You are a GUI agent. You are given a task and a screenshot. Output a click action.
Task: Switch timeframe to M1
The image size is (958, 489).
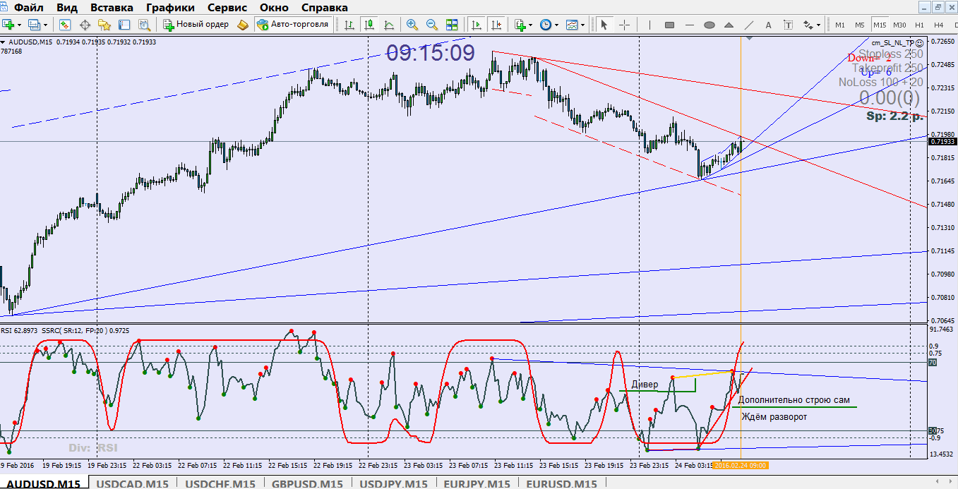click(840, 25)
